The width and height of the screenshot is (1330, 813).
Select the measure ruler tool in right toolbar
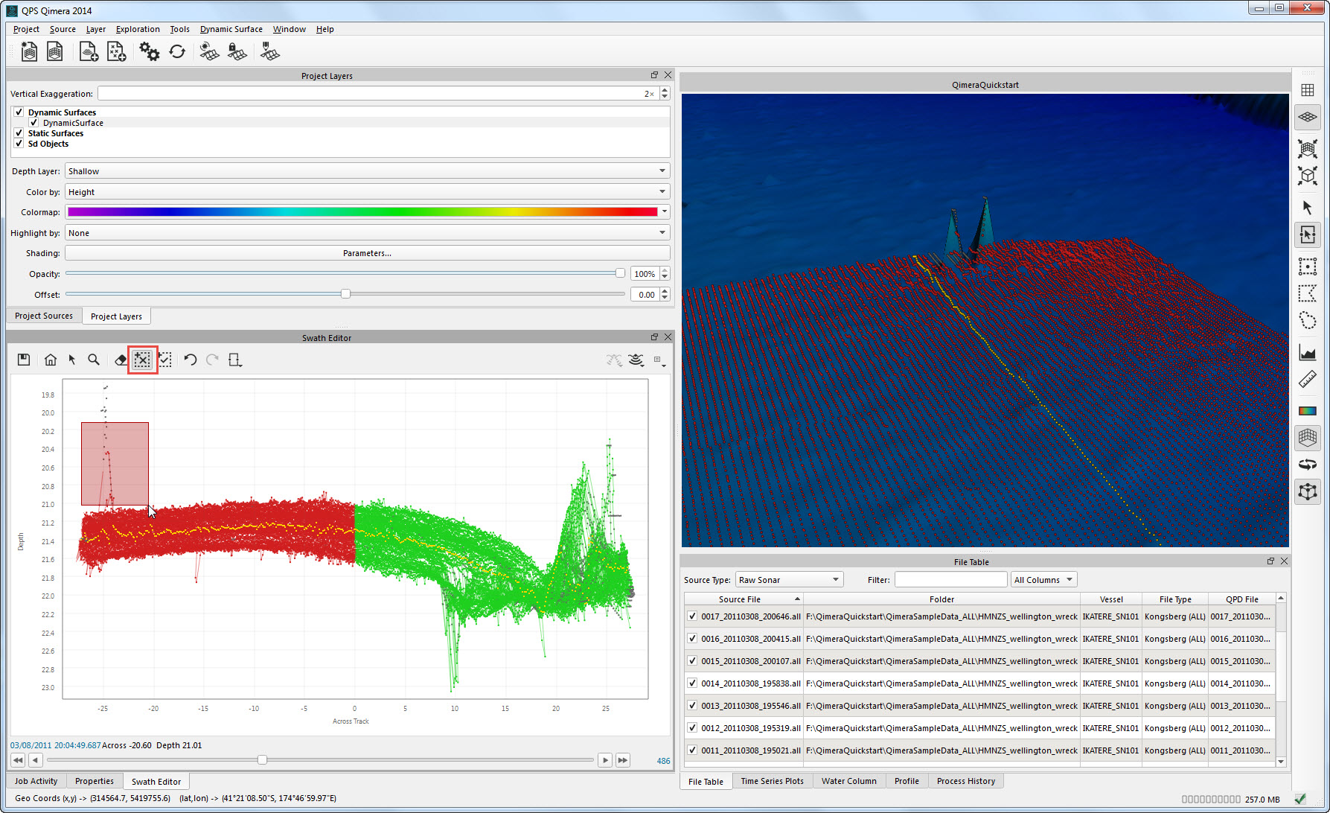pos(1307,380)
